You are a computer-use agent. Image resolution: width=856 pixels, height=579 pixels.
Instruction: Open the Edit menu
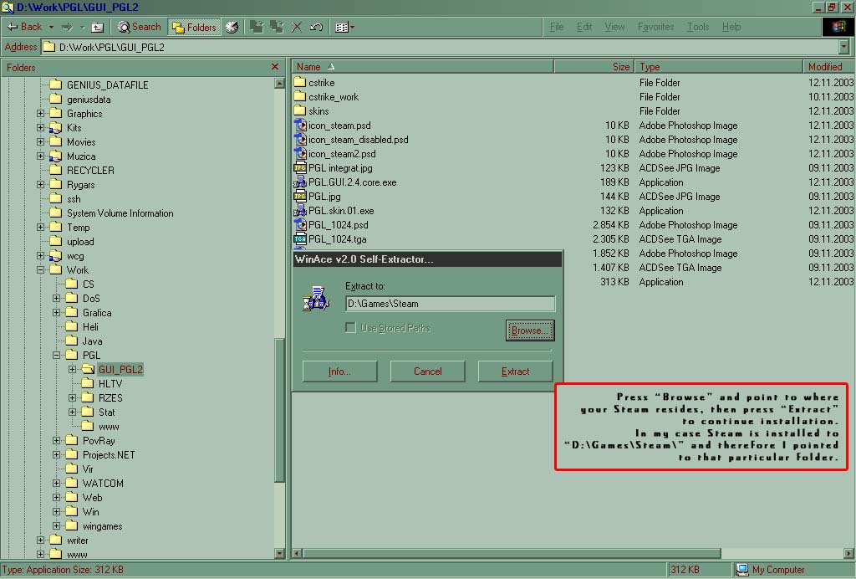(x=584, y=27)
